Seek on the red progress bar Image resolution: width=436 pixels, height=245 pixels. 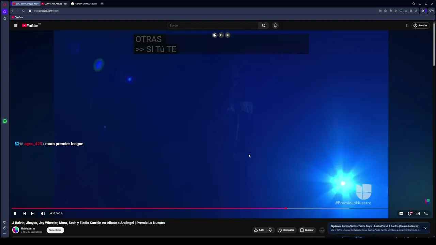click(x=149, y=208)
